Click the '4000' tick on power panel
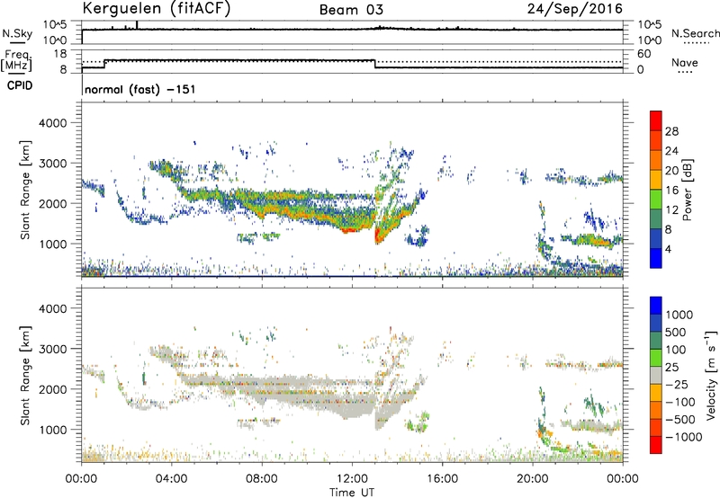 point(52,123)
